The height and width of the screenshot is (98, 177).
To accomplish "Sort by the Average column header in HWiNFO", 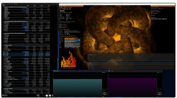I will (x=49, y=5).
